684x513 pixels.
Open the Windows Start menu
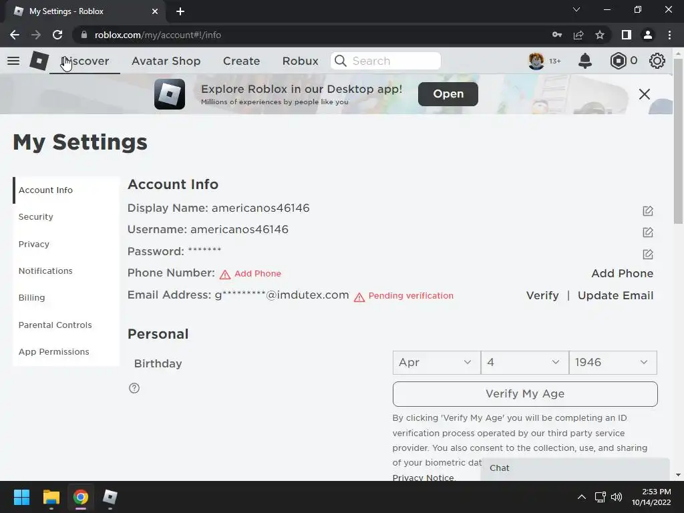[x=21, y=497]
